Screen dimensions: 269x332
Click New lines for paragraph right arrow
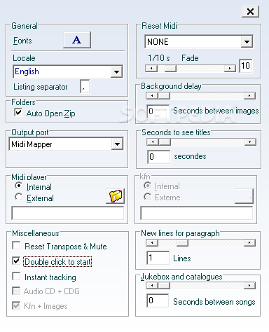coord(249,243)
